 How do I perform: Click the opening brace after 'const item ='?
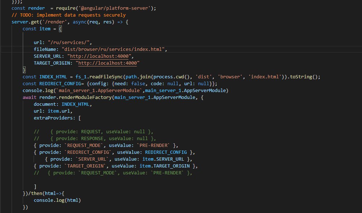pyautogui.click(x=60, y=29)
